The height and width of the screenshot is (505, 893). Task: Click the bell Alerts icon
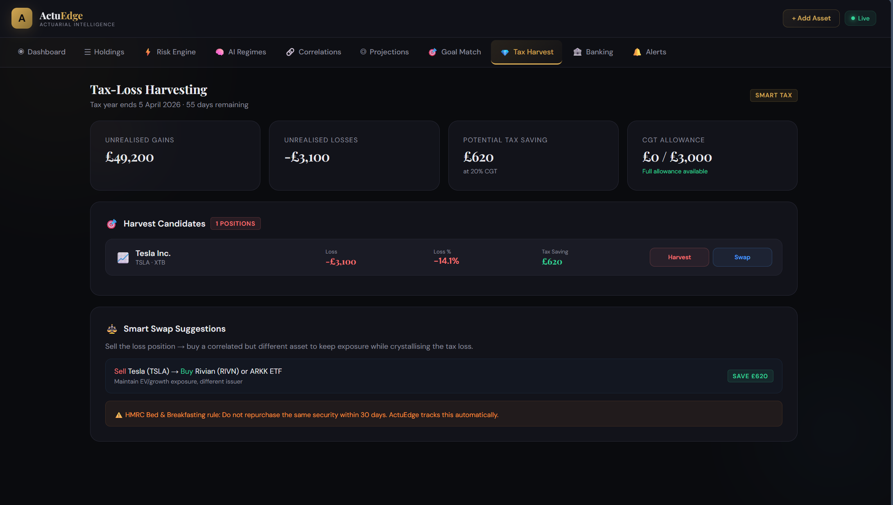(637, 52)
